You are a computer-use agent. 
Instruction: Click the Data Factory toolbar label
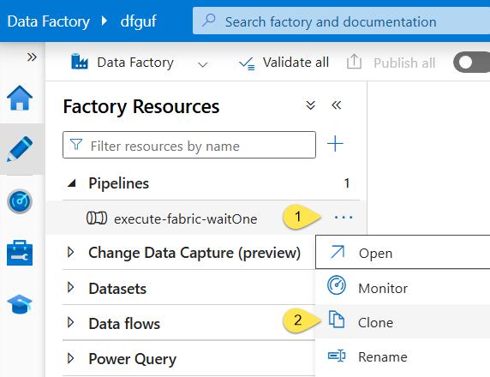coord(135,63)
